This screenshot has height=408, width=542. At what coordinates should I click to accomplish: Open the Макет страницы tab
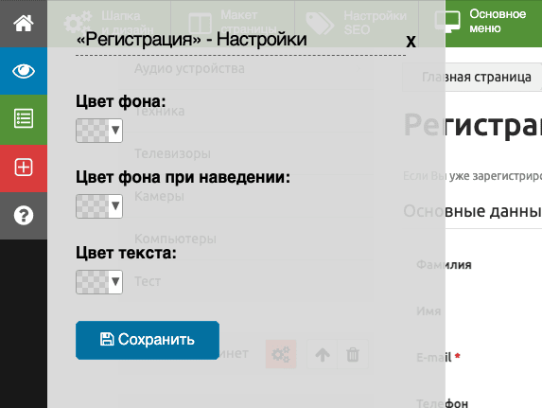point(233,23)
